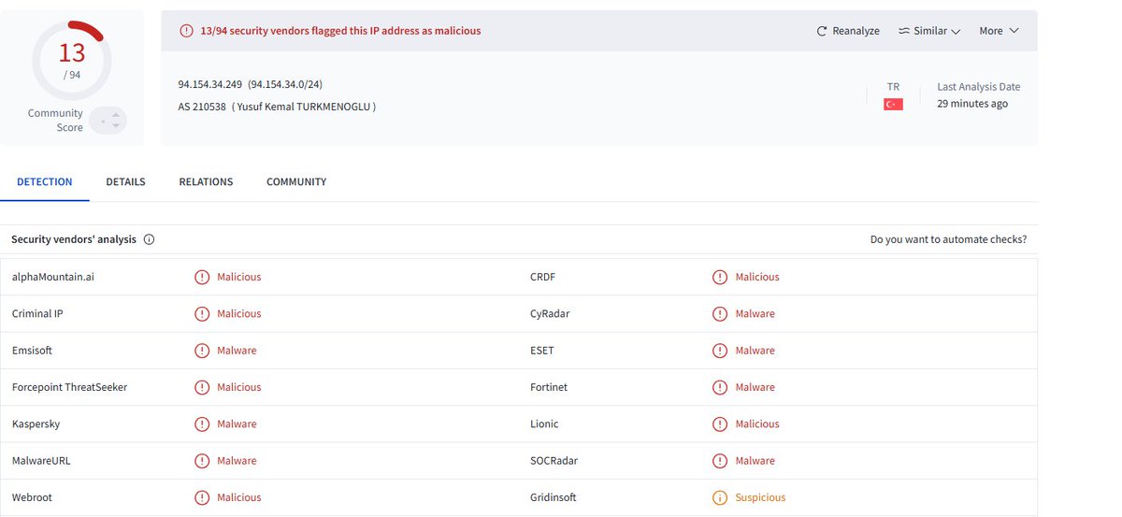The height and width of the screenshot is (517, 1122).
Task: Click the alert icon in the malicious banner
Action: (186, 31)
